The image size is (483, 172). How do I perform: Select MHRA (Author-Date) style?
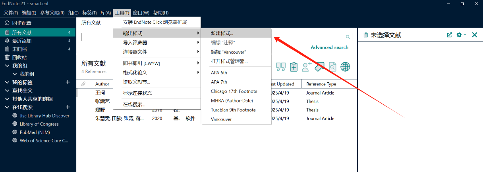(x=236, y=100)
